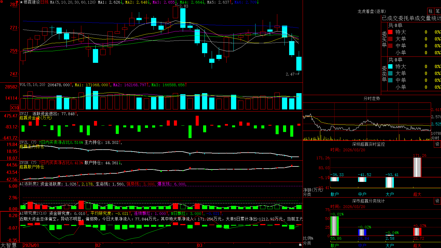
Task: Open the SVSH (7) indicator label
Action: (28, 163)
